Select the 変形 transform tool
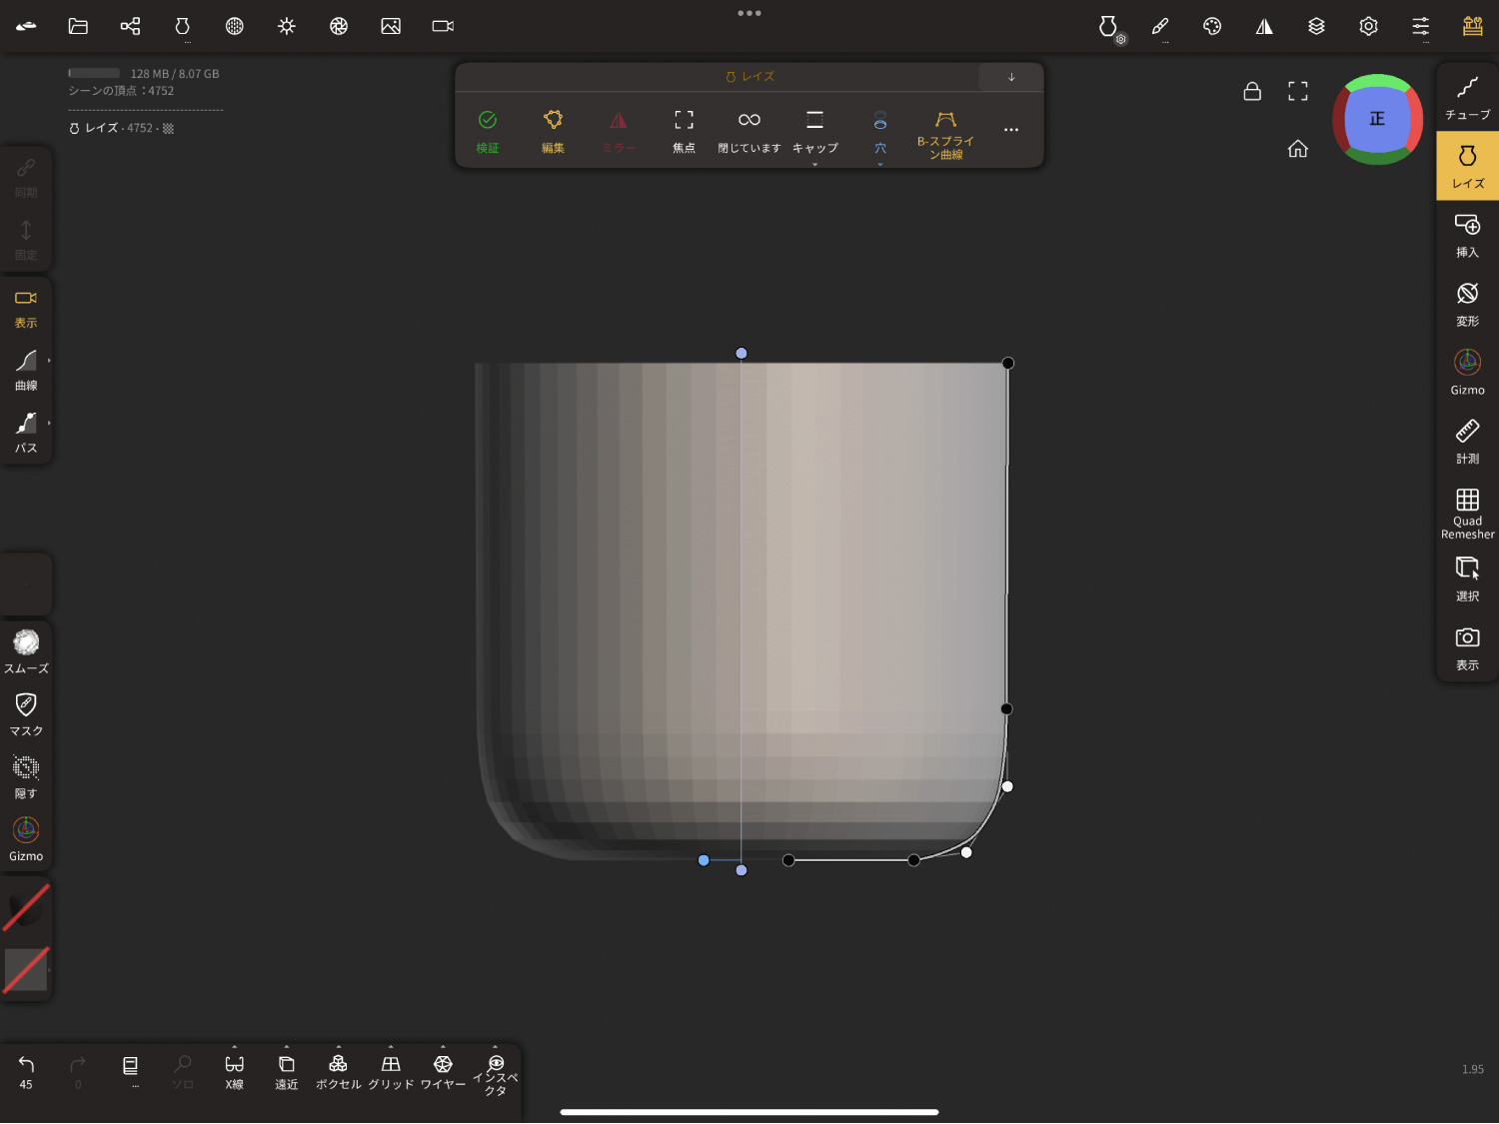The image size is (1499, 1124). 1467,304
